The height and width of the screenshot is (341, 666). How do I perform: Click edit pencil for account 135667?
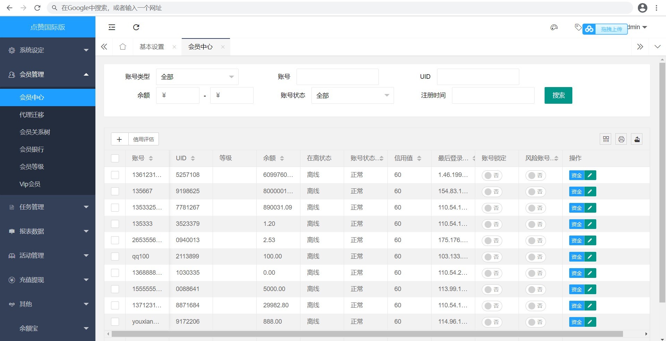[590, 191]
